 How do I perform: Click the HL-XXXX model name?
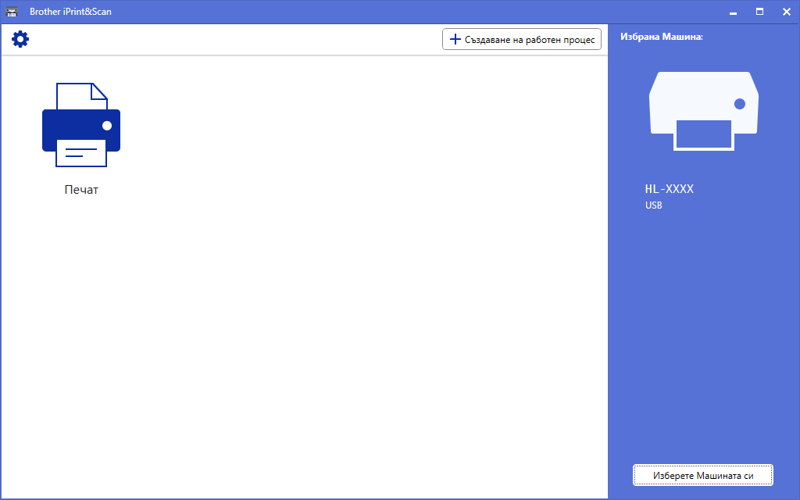(x=669, y=189)
